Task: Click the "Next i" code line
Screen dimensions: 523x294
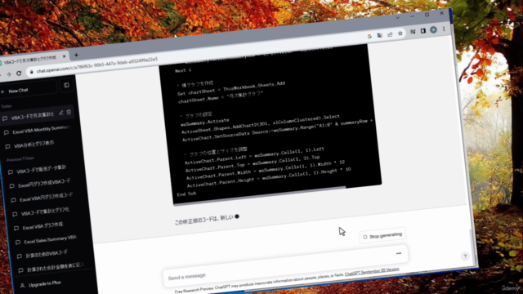Action: pyautogui.click(x=183, y=70)
